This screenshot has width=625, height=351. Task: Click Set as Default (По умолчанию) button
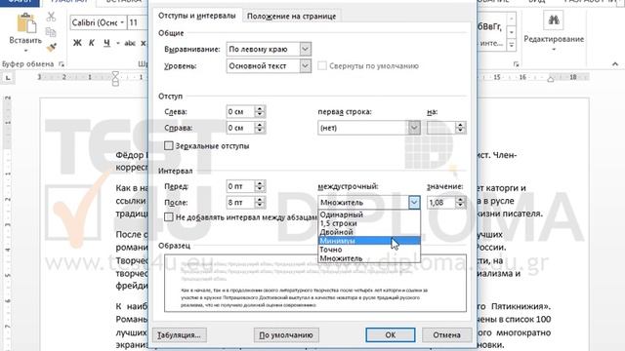tap(286, 335)
